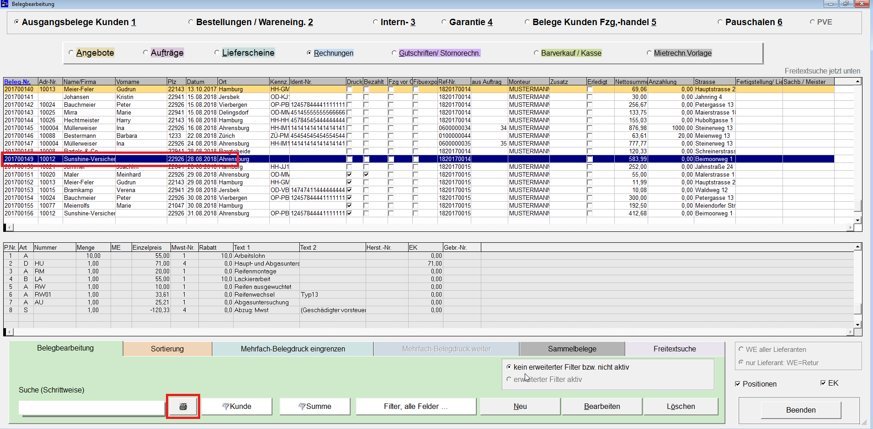Click position row Arbeitslohn
The image size is (873, 429).
click(242, 256)
